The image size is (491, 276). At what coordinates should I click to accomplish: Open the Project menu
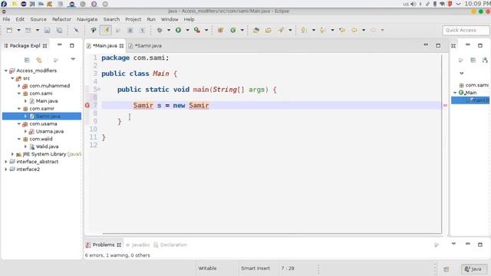(133, 19)
